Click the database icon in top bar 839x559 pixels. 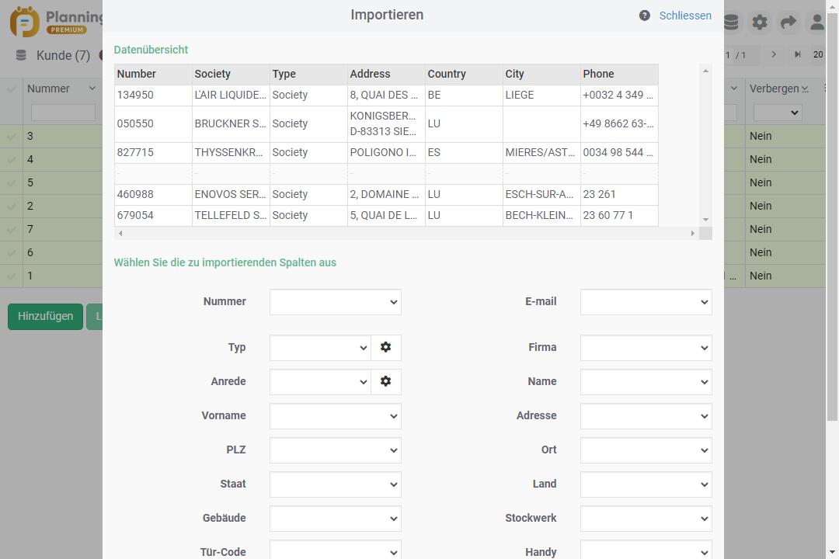[731, 23]
